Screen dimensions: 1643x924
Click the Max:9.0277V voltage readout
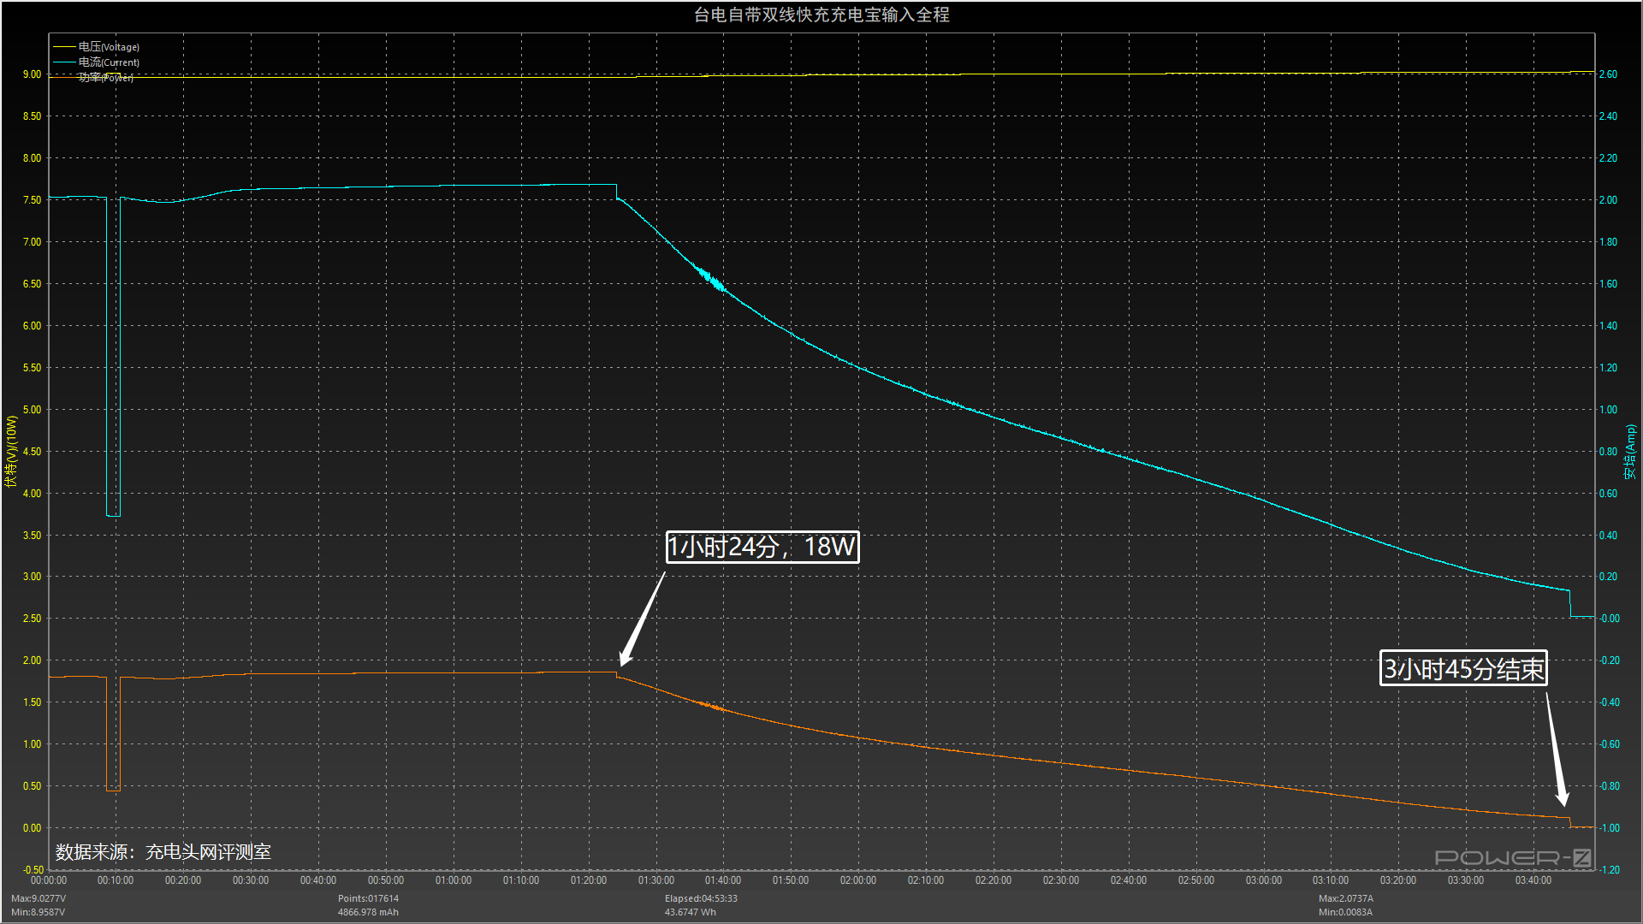pyautogui.click(x=39, y=898)
